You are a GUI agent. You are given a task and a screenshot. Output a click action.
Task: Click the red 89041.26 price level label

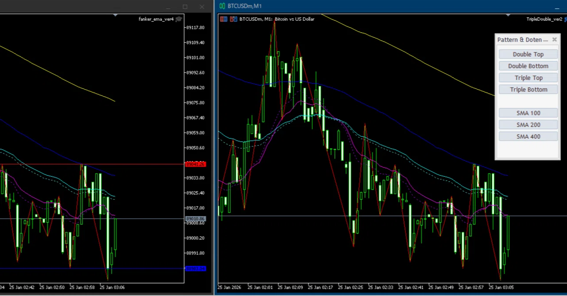click(195, 164)
